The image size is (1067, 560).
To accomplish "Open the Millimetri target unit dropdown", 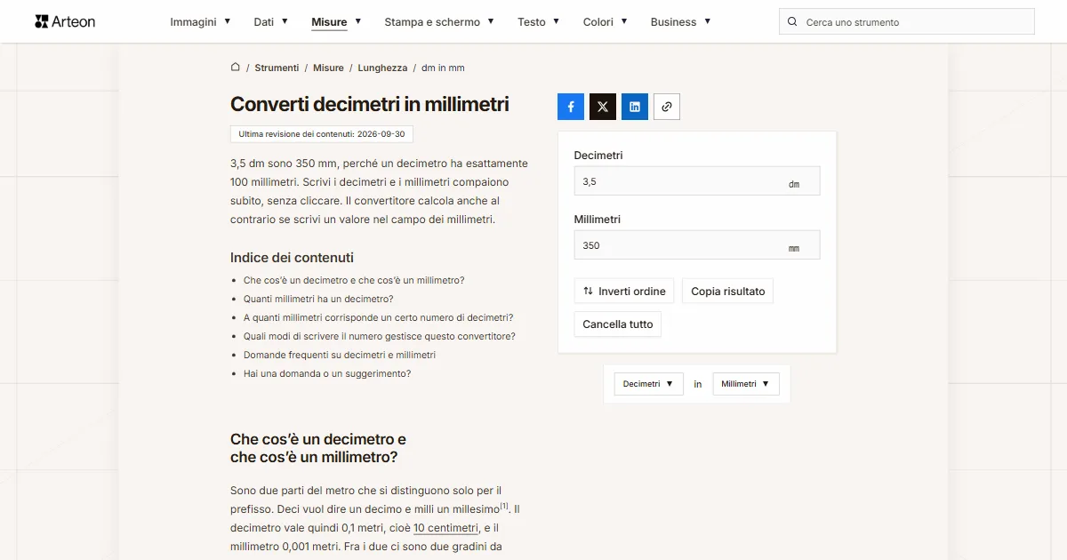I will pyautogui.click(x=746, y=384).
